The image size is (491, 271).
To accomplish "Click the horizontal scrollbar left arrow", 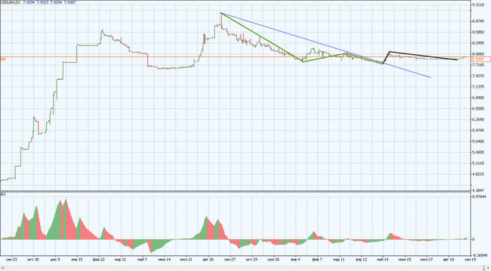I will pyautogui.click(x=3, y=268).
